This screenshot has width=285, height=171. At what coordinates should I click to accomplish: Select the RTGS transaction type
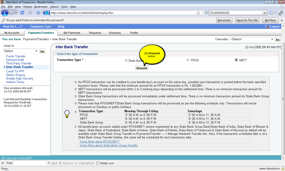tap(188, 60)
